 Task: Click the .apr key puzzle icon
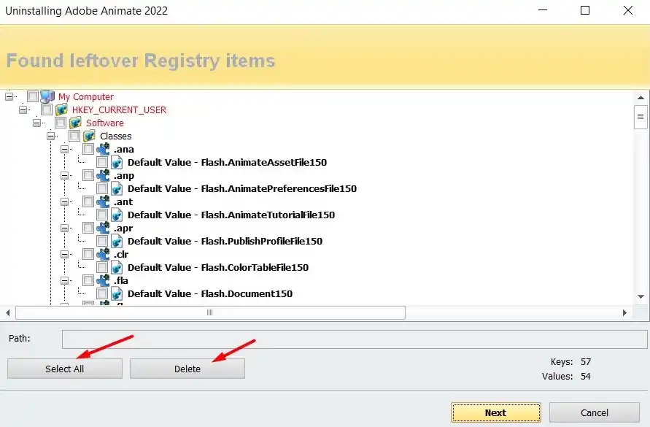point(103,228)
